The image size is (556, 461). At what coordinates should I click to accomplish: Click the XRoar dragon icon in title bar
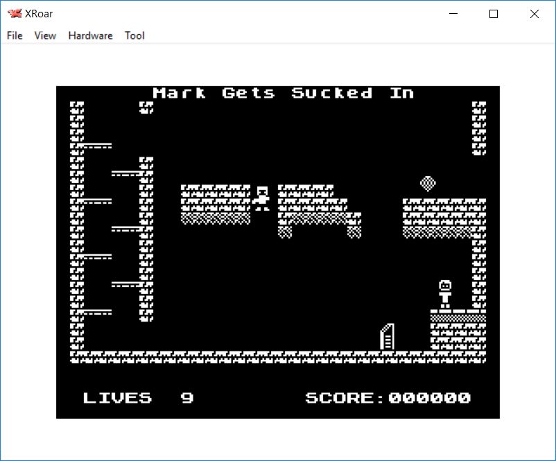tap(14, 14)
